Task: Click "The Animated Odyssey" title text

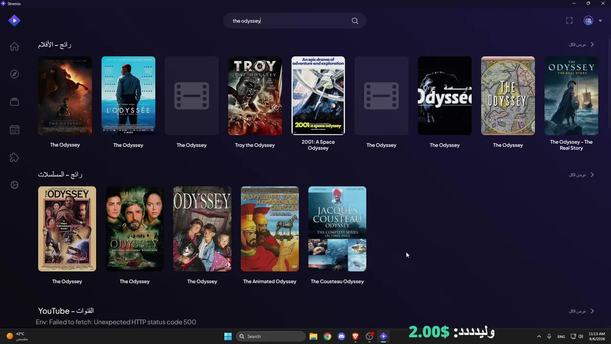Action: 270,281
